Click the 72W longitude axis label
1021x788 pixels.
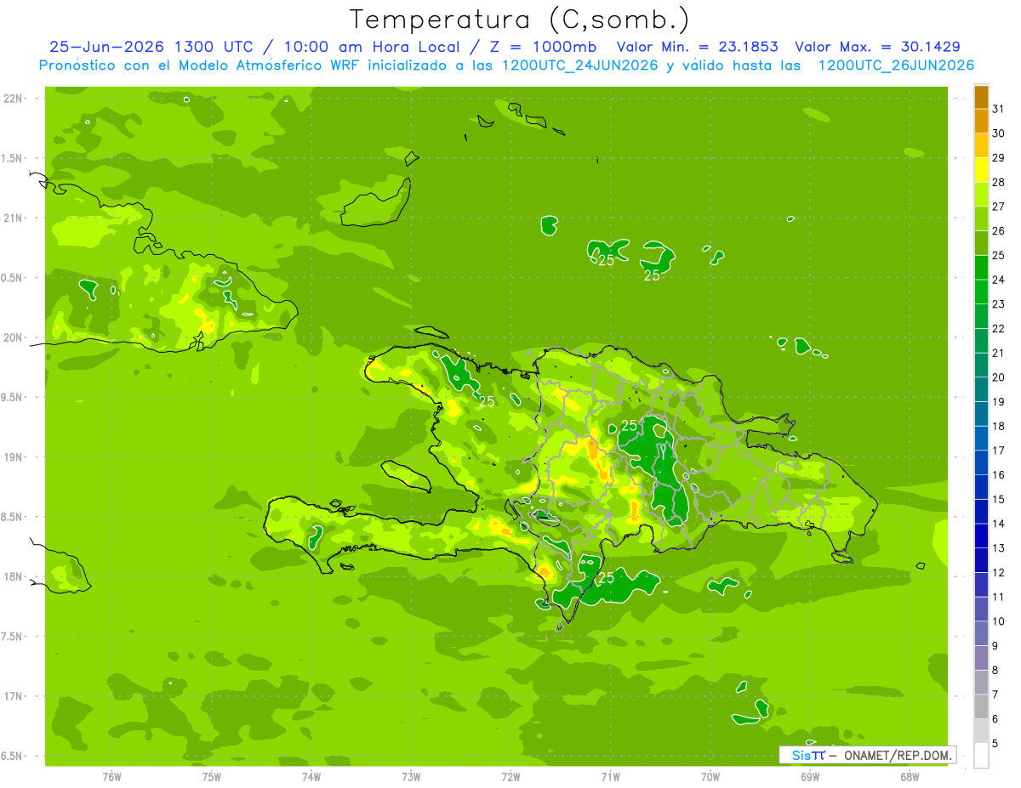[510, 777]
